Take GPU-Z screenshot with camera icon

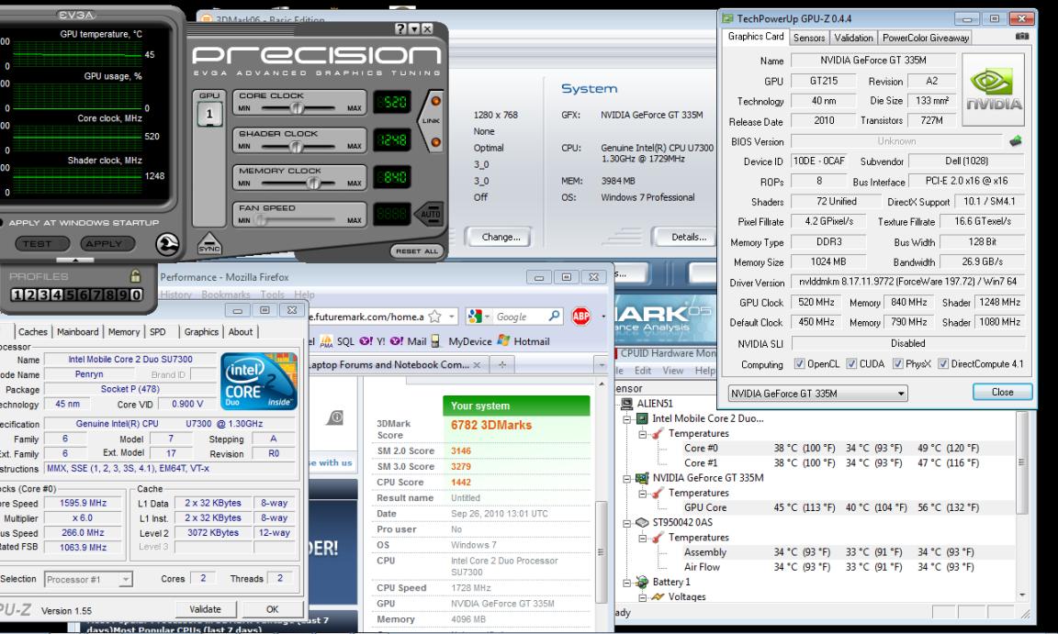click(1021, 37)
